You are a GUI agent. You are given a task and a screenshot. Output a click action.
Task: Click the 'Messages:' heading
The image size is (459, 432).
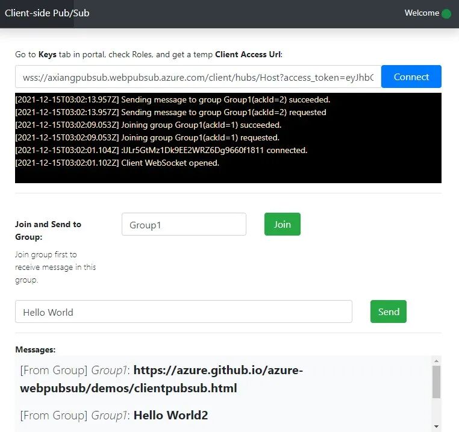click(36, 349)
